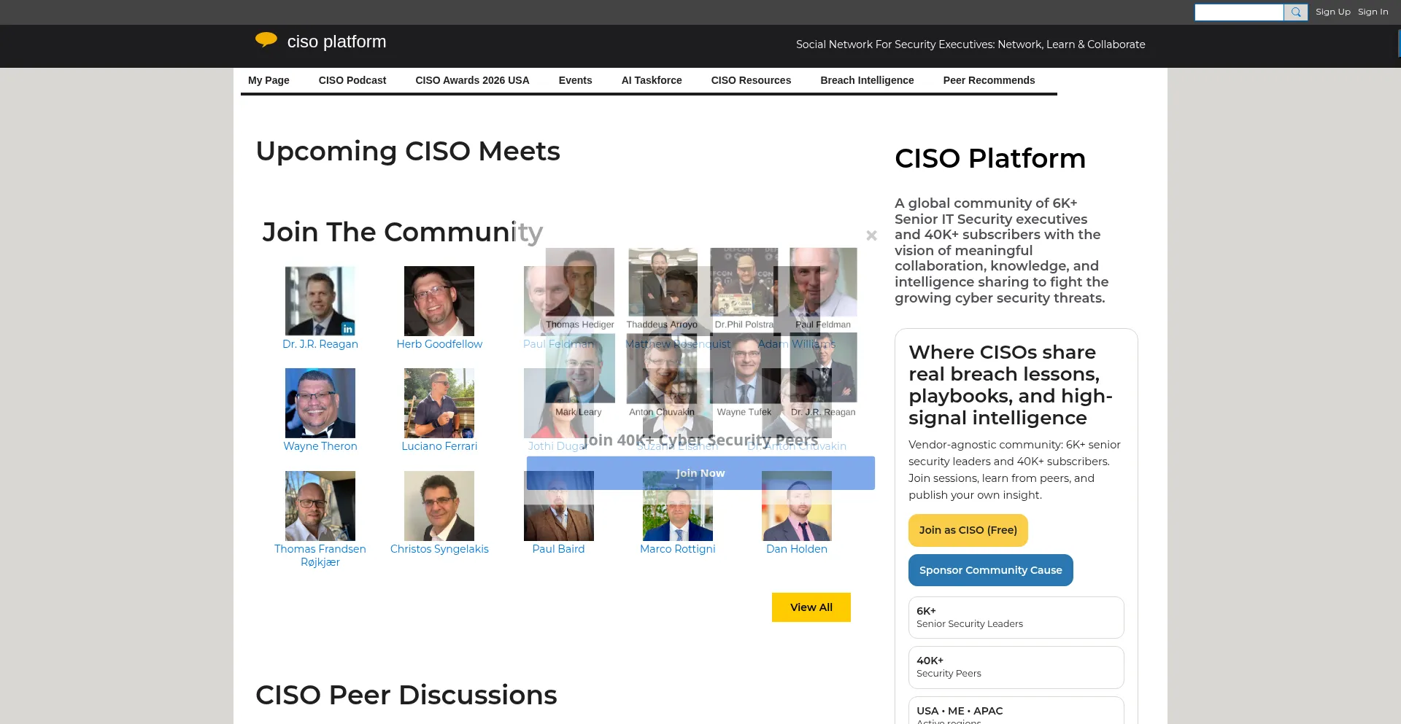1401x724 pixels.
Task: Open the AI Taskforce menu
Action: pos(652,80)
